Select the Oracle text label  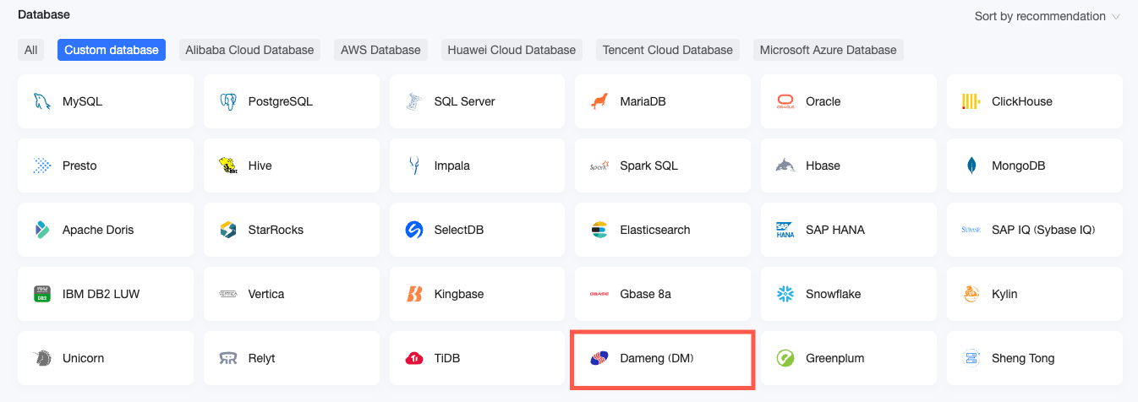tap(823, 101)
